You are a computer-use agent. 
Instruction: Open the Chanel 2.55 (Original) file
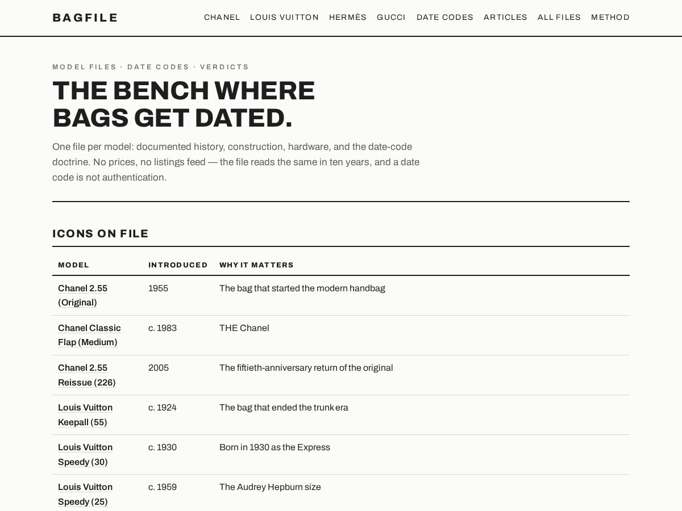point(83,295)
